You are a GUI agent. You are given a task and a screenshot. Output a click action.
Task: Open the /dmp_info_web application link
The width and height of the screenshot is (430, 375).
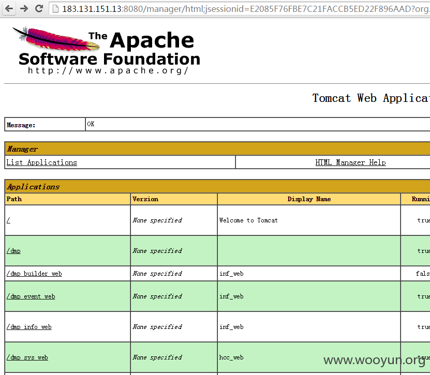(x=29, y=327)
